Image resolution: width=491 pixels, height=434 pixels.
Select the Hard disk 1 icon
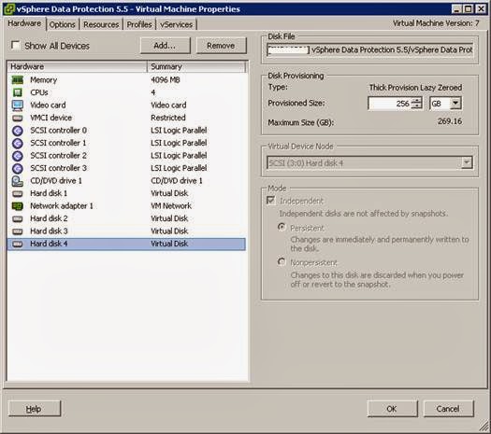18,194
